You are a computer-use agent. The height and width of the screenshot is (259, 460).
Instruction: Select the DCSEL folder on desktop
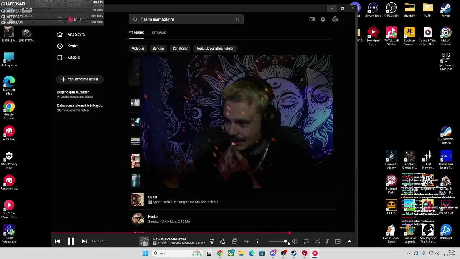[x=428, y=10]
